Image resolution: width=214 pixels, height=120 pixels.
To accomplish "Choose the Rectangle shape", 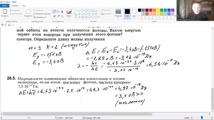I will click(86, 10).
